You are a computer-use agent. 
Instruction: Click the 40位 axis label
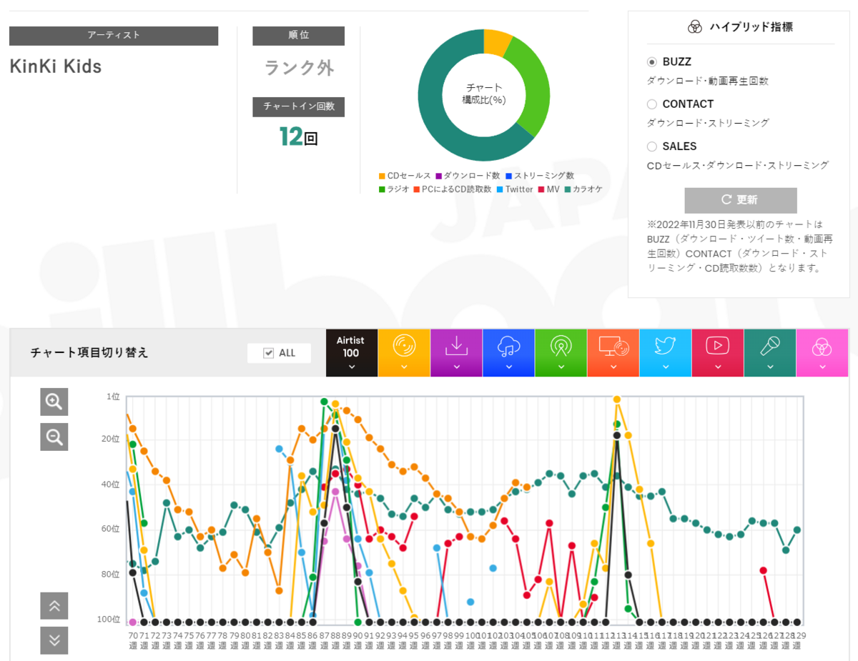tap(112, 484)
